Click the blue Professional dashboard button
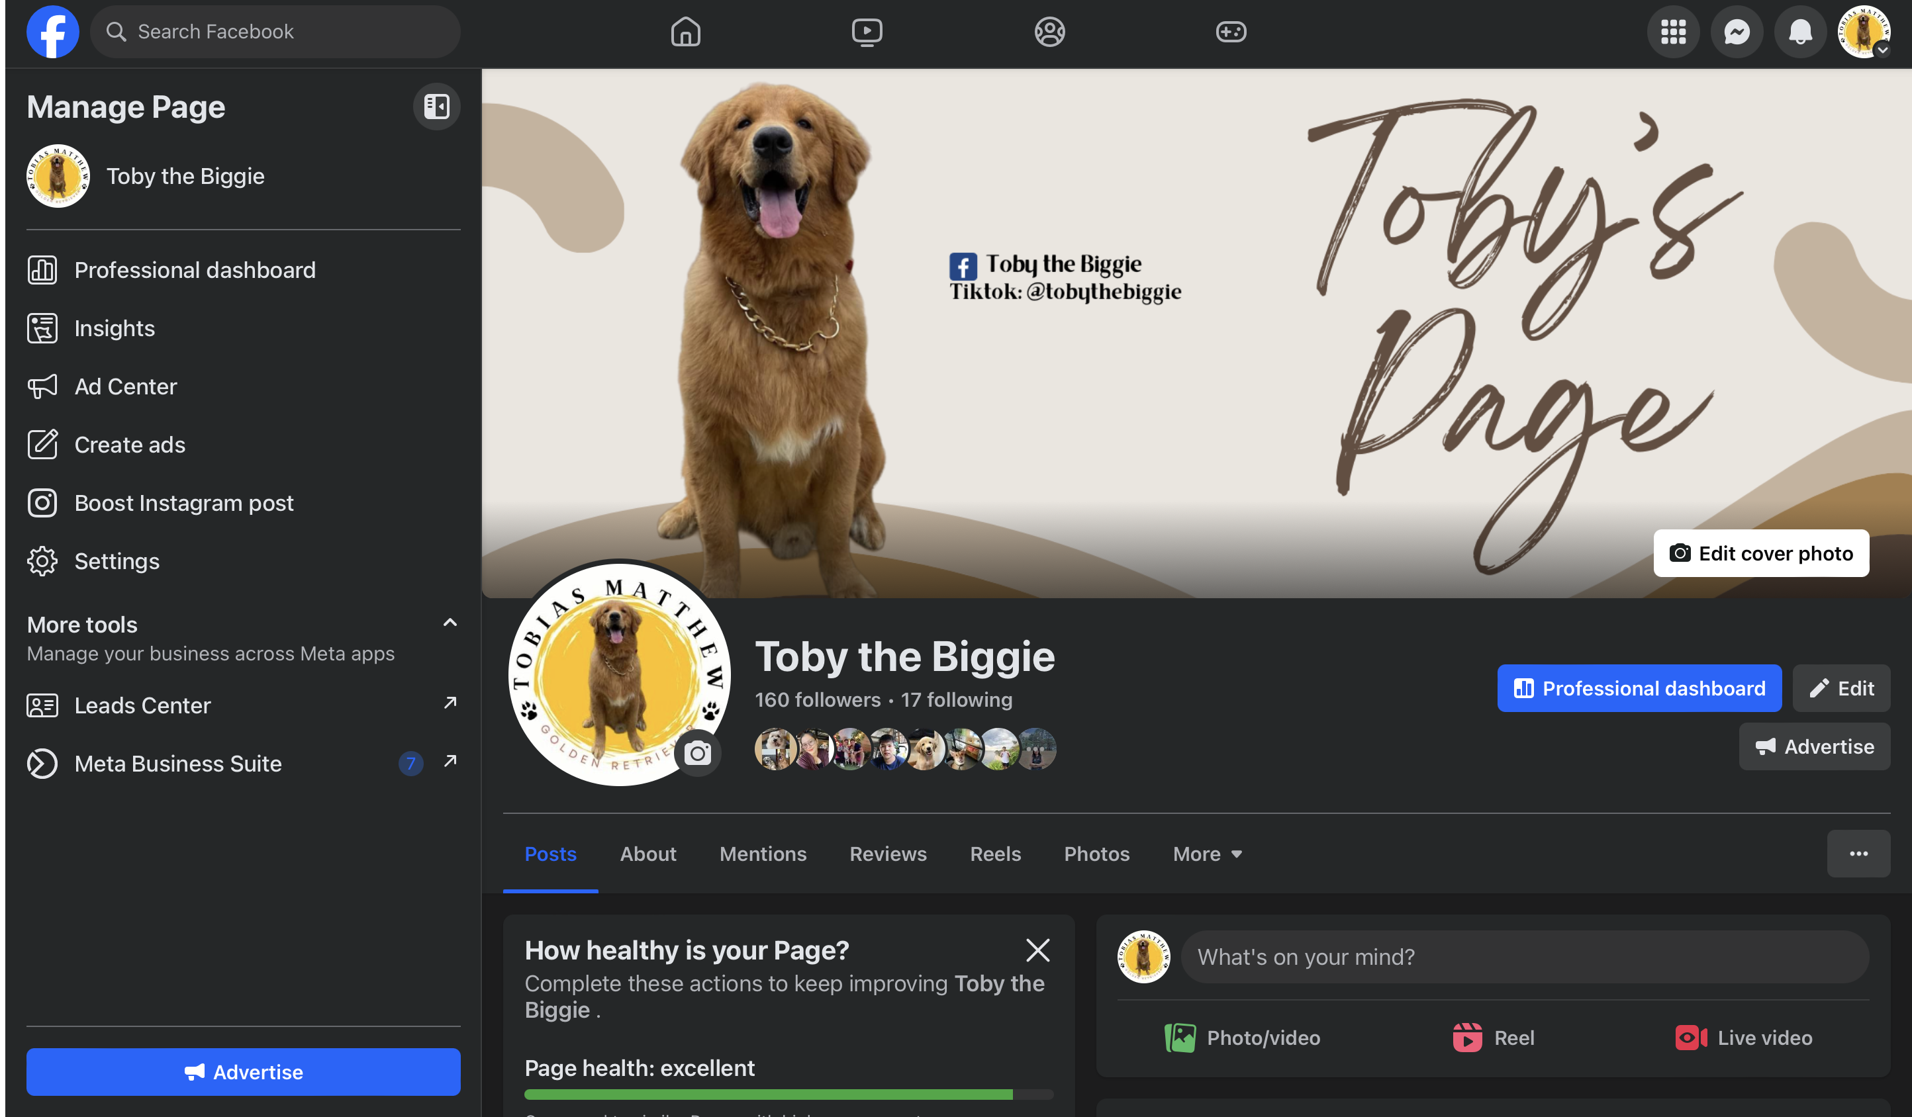This screenshot has width=1912, height=1117. click(1639, 688)
